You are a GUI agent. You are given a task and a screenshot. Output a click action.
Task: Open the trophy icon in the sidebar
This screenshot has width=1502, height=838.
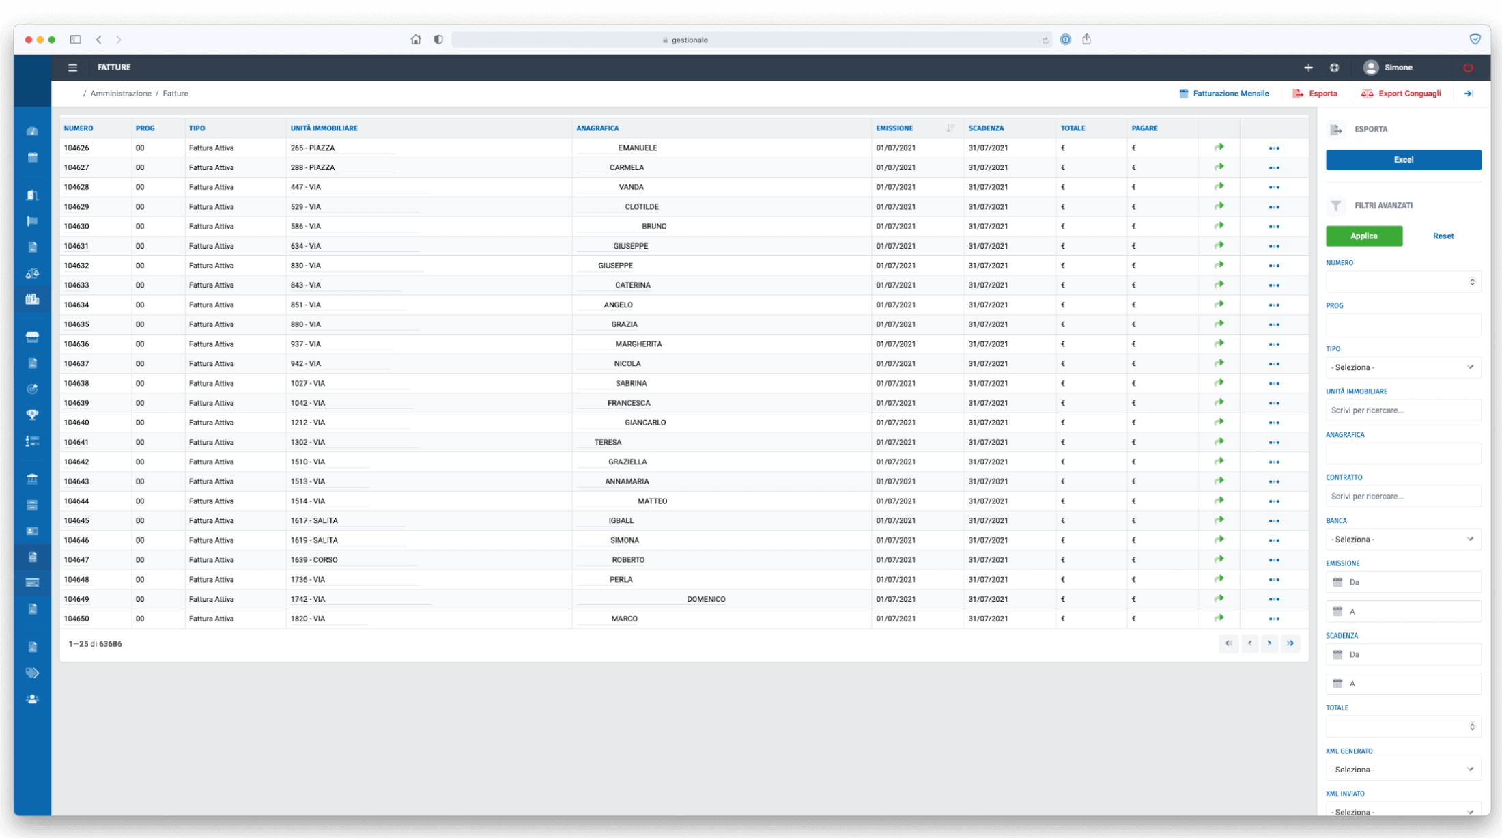tap(32, 415)
